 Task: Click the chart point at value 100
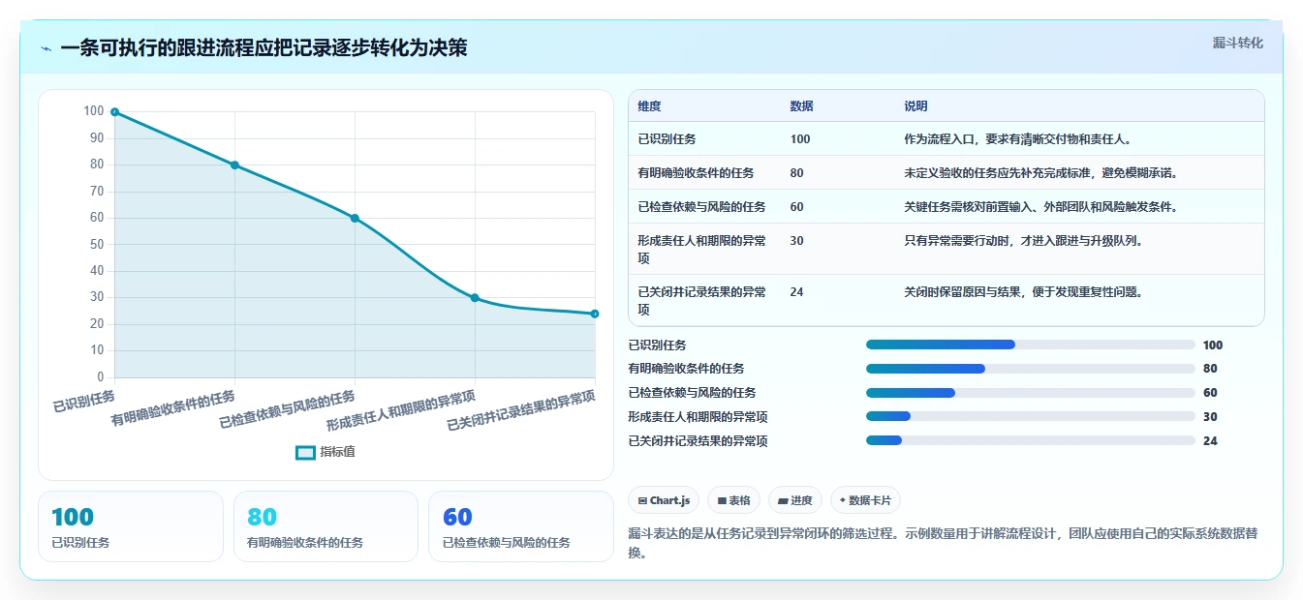114,112
